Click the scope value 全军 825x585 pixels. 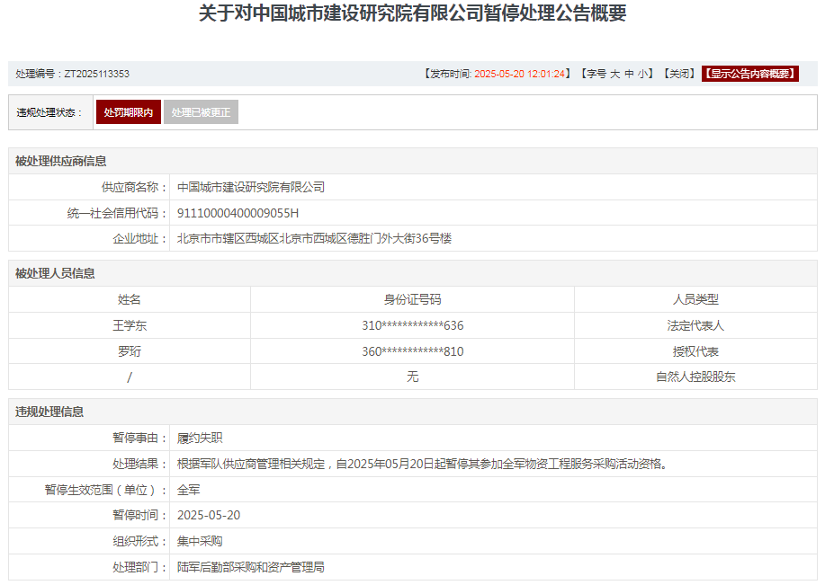[188, 490]
